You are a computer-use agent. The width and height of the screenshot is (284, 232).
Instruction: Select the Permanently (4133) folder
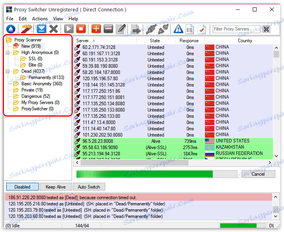[x=46, y=77]
